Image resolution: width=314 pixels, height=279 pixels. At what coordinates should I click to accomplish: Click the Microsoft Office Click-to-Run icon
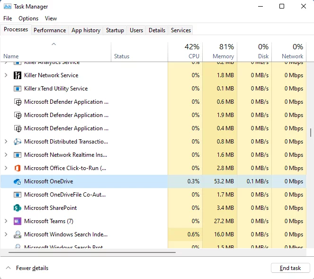pyautogui.click(x=18, y=168)
